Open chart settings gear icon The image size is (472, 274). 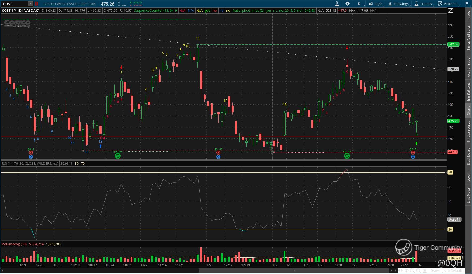coord(348,4)
